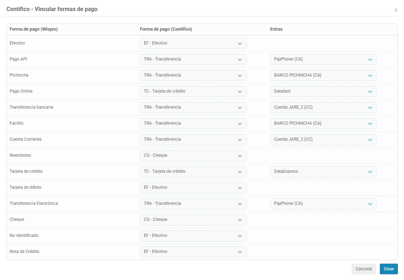
Task: Open Datafast extras dropdown for Pago Online
Action: point(323,91)
